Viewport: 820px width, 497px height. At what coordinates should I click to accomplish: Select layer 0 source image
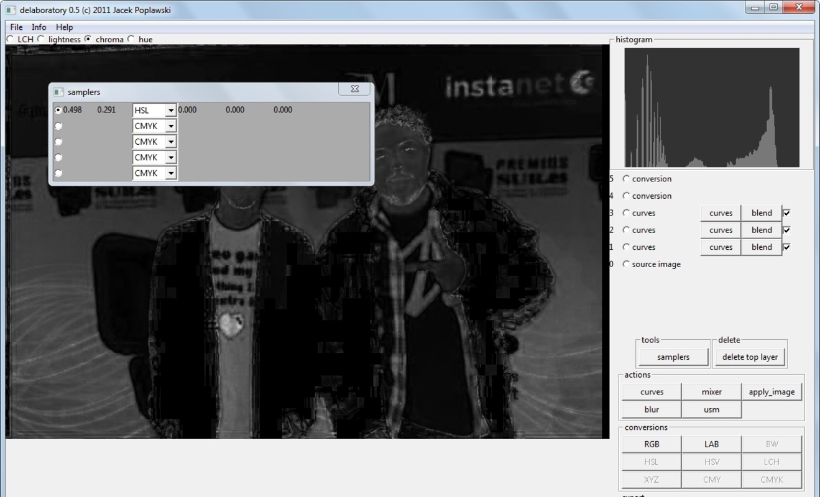point(627,264)
